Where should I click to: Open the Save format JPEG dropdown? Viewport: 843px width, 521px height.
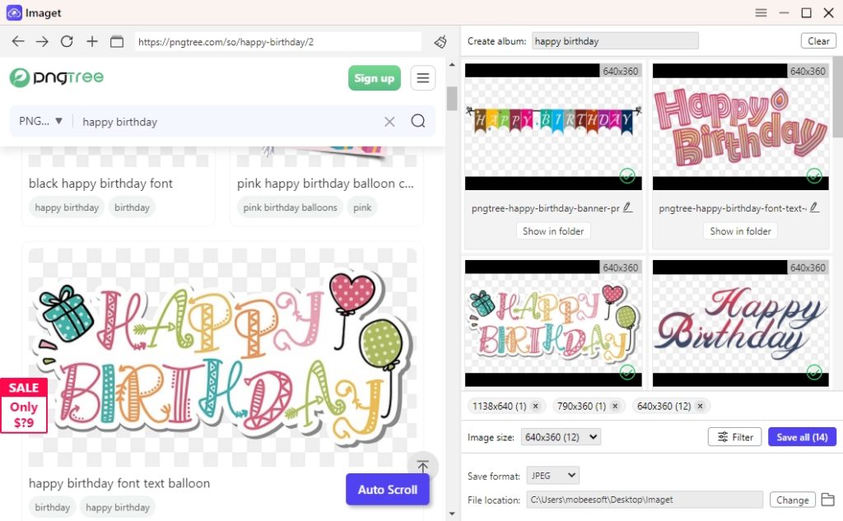point(552,475)
